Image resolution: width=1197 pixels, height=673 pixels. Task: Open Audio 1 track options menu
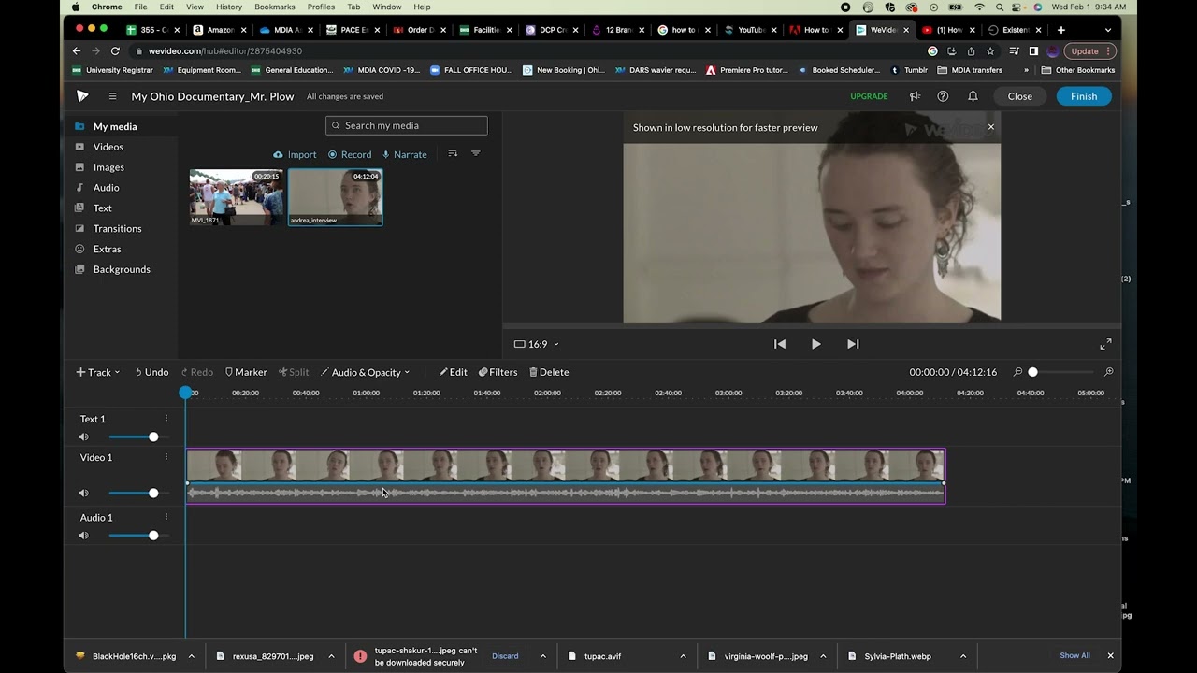tap(166, 517)
